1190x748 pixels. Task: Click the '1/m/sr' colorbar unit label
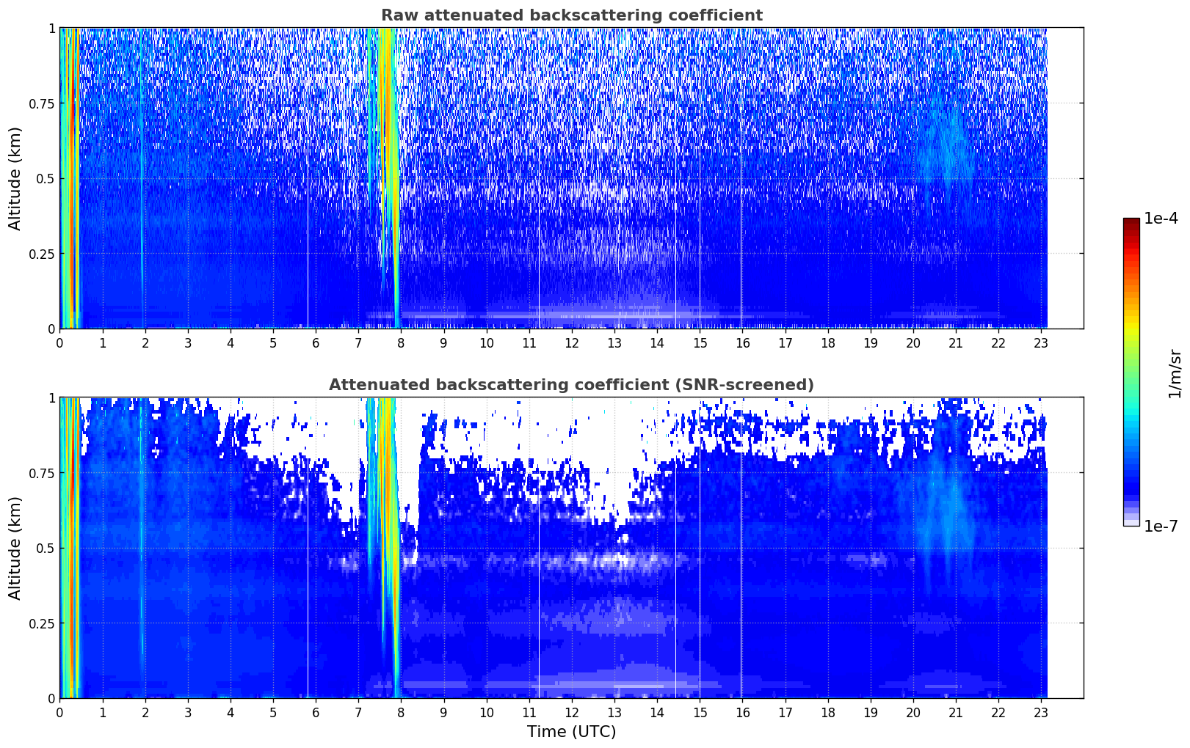pos(1175,373)
